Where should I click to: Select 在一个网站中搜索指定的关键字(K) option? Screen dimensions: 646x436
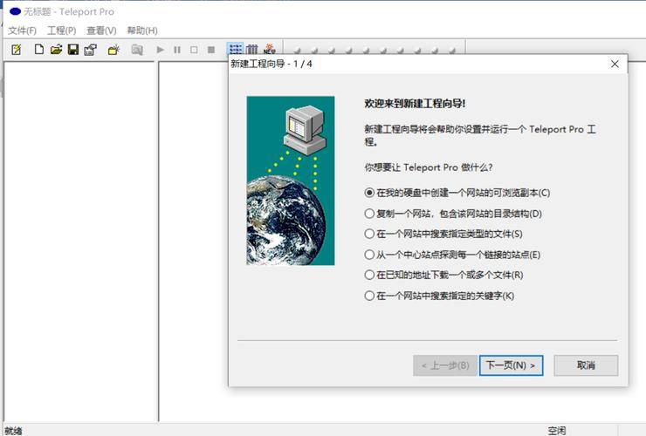point(439,296)
